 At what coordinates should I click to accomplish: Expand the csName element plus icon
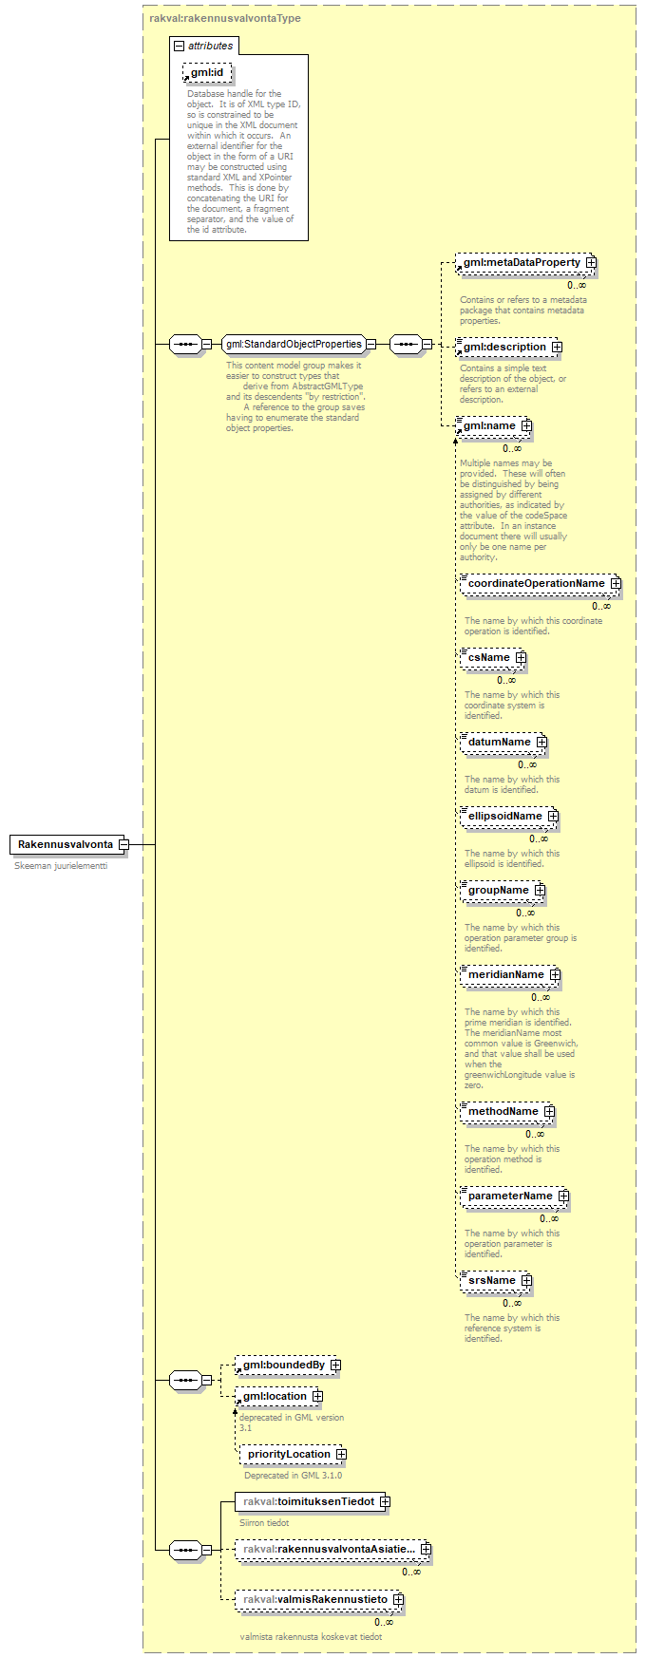point(521,657)
